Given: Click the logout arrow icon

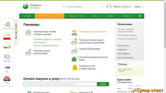Looking at the screenshot, I should coord(143,7).
